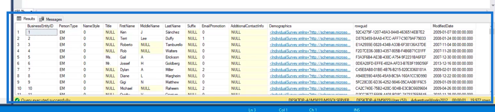The image size is (495, 112).
Task: Open the Demographics XML link for Michael Raheem
Action: [x=310, y=88]
